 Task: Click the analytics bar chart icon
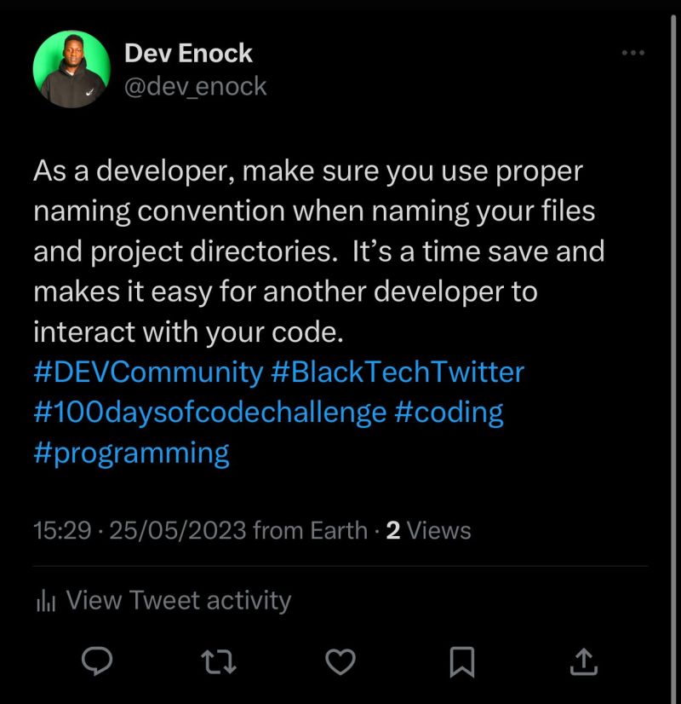45,601
